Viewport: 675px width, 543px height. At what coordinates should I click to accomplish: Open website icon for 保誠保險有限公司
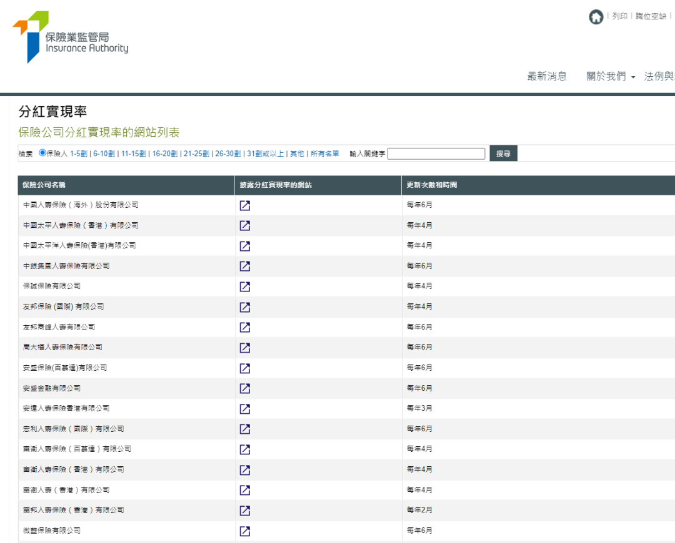(x=245, y=286)
